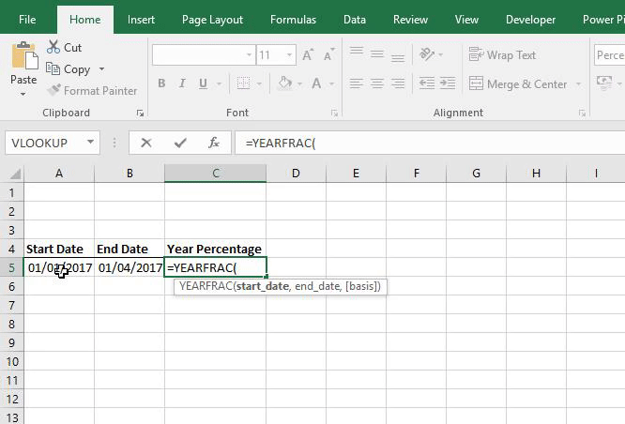The width and height of the screenshot is (625, 424).
Task: Cancel formula entry with the X icon
Action: pos(145,143)
